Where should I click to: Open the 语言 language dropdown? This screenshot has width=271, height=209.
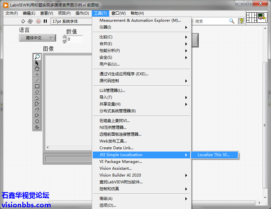(x=37, y=38)
